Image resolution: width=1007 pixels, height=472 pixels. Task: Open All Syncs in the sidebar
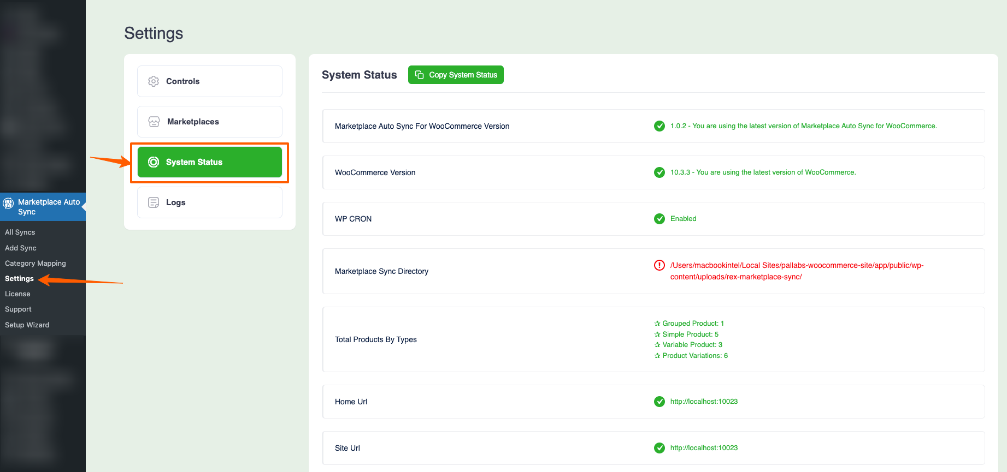pyautogui.click(x=20, y=232)
